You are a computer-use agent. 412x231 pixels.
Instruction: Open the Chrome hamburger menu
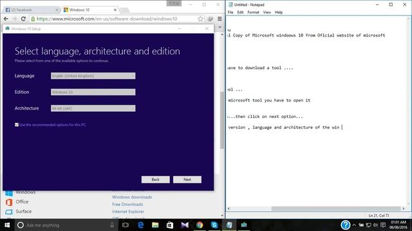pyautogui.click(x=220, y=19)
